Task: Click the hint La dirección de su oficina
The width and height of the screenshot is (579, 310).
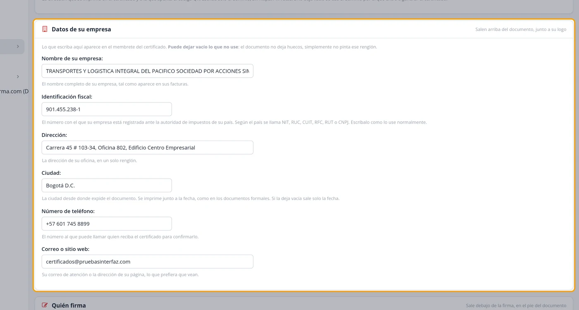Action: pos(89,160)
